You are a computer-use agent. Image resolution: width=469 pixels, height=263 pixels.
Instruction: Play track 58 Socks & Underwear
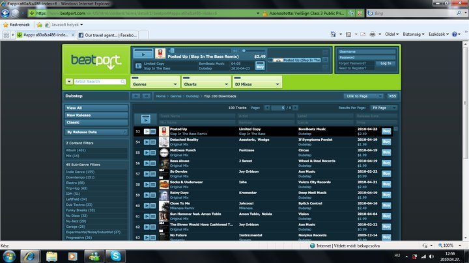point(147,184)
